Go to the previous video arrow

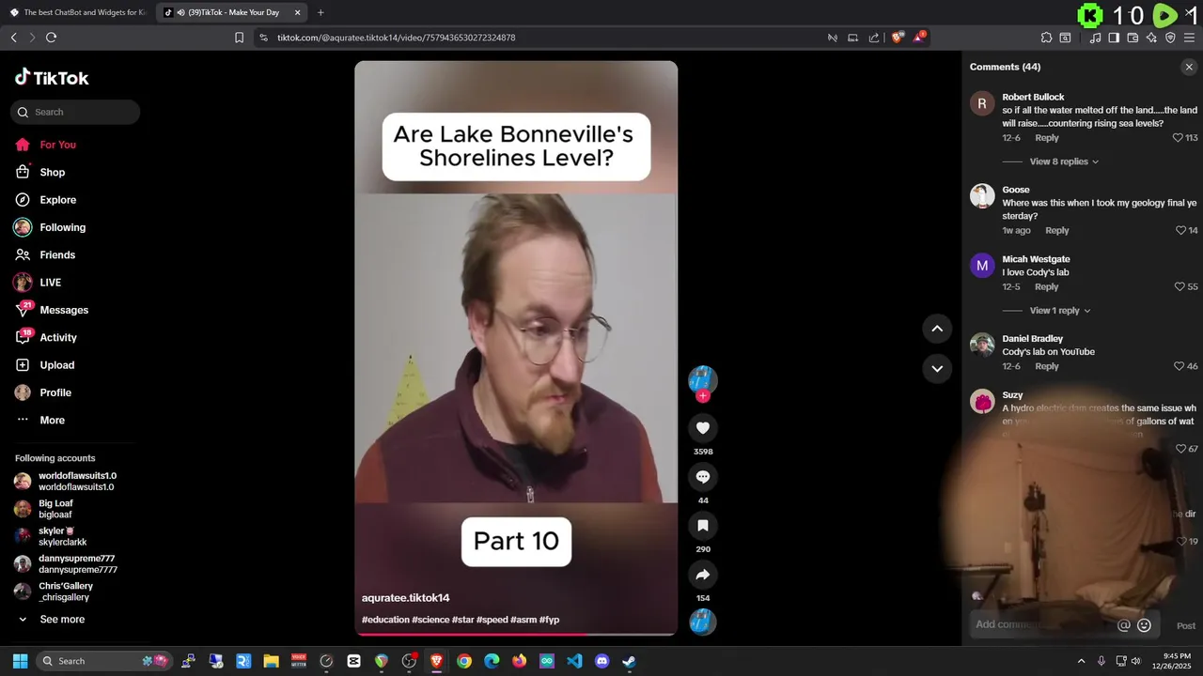[937, 329]
